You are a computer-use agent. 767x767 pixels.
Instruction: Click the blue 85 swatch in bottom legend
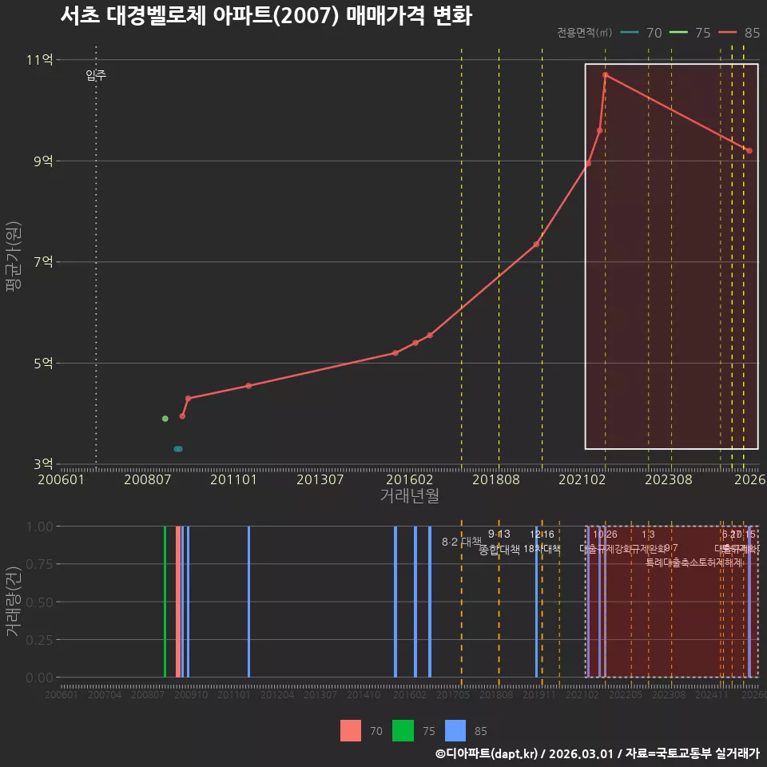click(455, 730)
